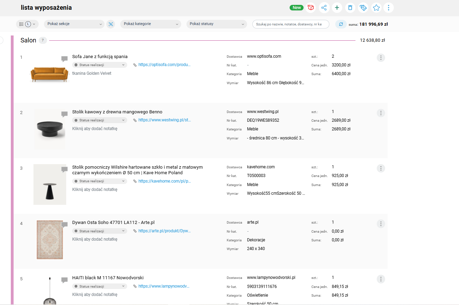Click the trash bin delete icon

pyautogui.click(x=350, y=8)
